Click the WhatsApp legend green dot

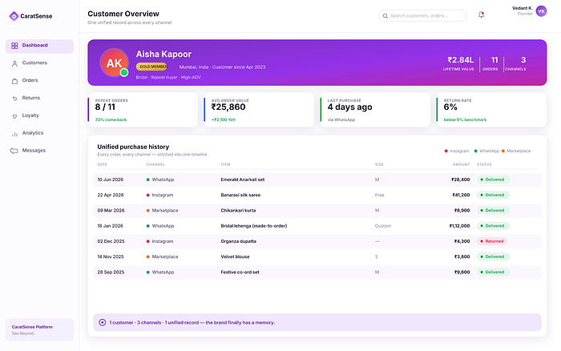pyautogui.click(x=476, y=151)
